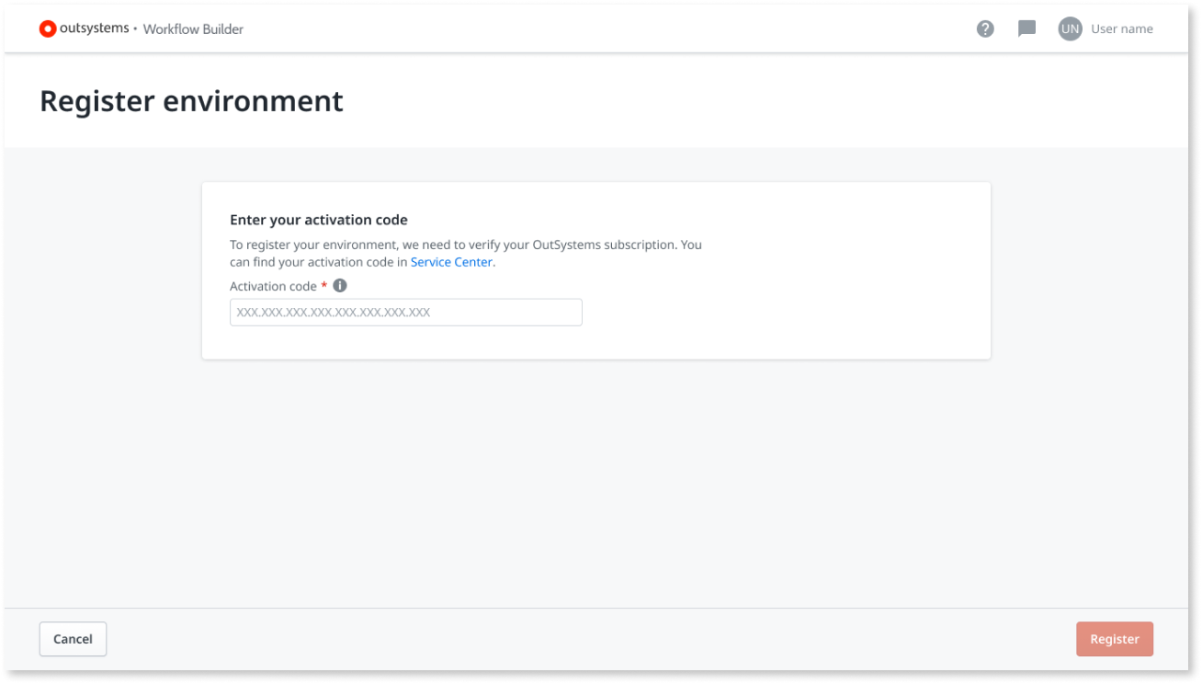Screen dimensions: 1202x684
Task: Open the User name account menu
Action: click(1120, 28)
